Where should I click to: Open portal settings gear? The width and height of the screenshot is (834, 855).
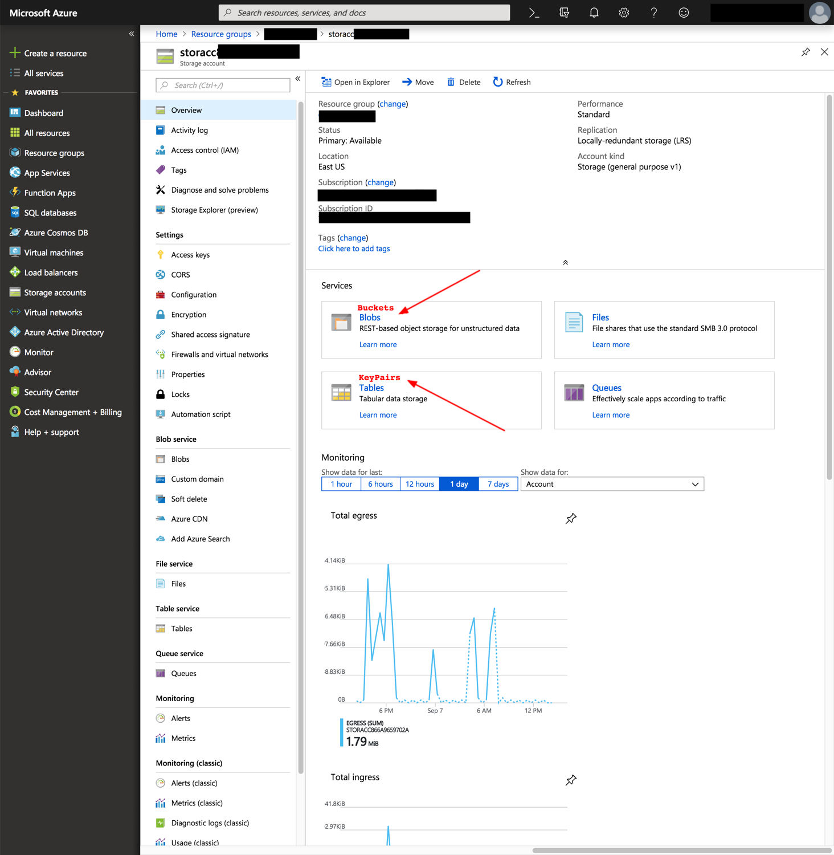point(624,13)
